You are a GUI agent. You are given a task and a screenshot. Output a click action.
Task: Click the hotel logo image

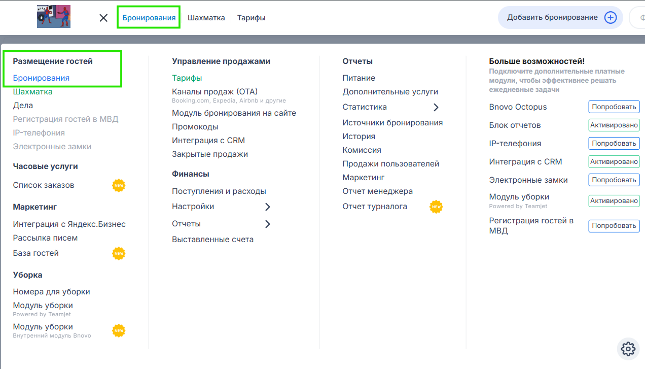tap(54, 16)
